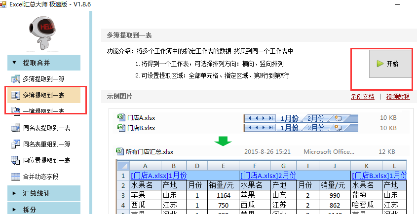Click the 多簿提取到一簿 icon
The height and width of the screenshot is (214, 417).
tap(16, 79)
